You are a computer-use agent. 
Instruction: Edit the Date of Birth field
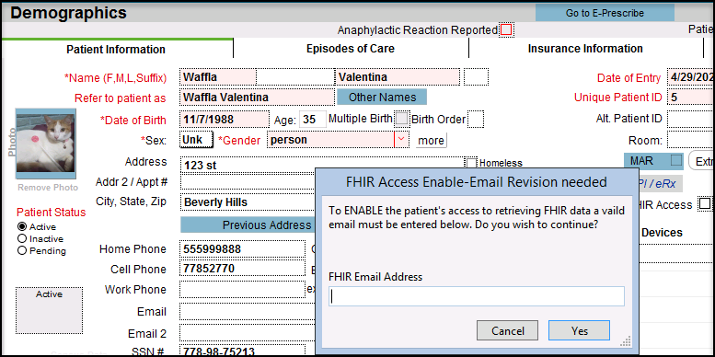point(225,120)
